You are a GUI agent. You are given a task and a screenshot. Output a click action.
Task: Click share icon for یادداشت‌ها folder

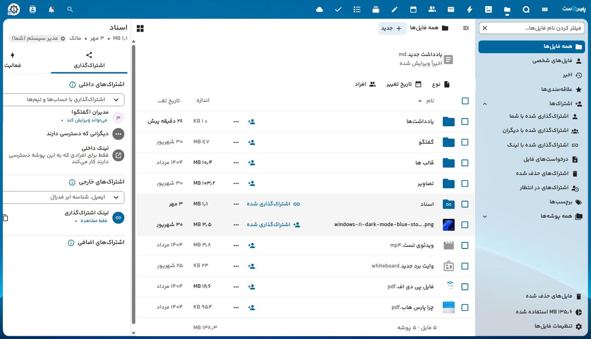coord(252,121)
